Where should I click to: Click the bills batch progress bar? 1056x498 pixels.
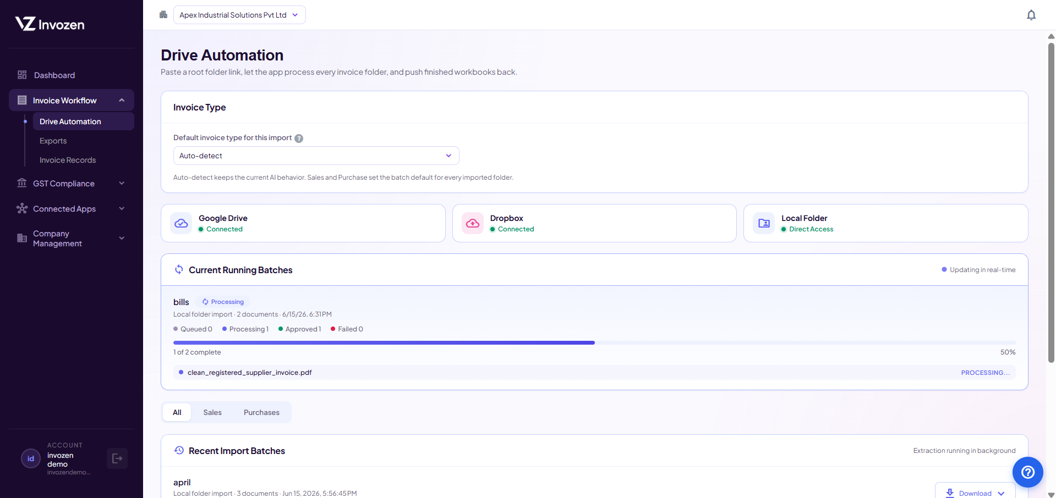tap(594, 342)
